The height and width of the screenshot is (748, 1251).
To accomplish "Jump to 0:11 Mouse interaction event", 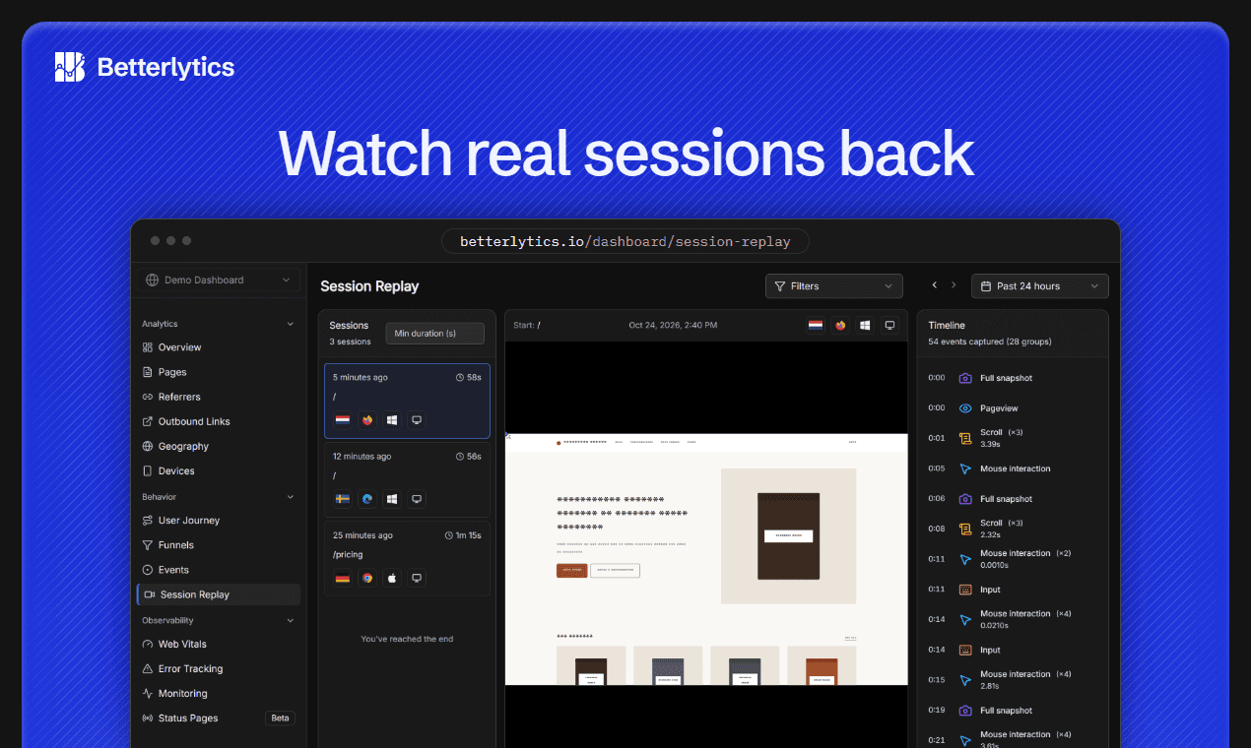I will pyautogui.click(x=1013, y=559).
